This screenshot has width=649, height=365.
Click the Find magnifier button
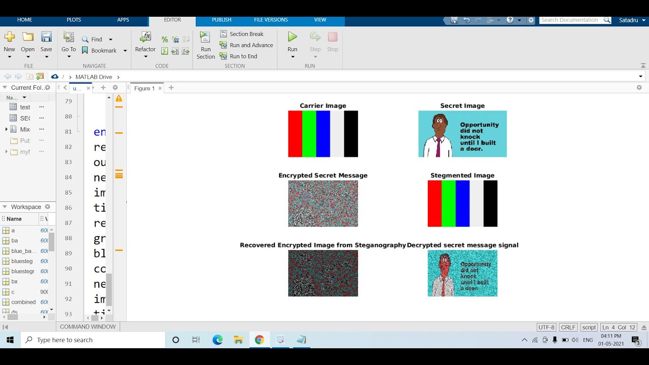[92, 39]
